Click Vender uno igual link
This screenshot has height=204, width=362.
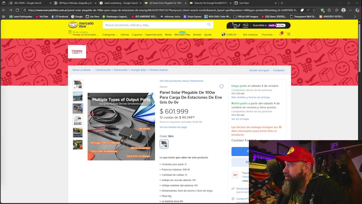[259, 70]
